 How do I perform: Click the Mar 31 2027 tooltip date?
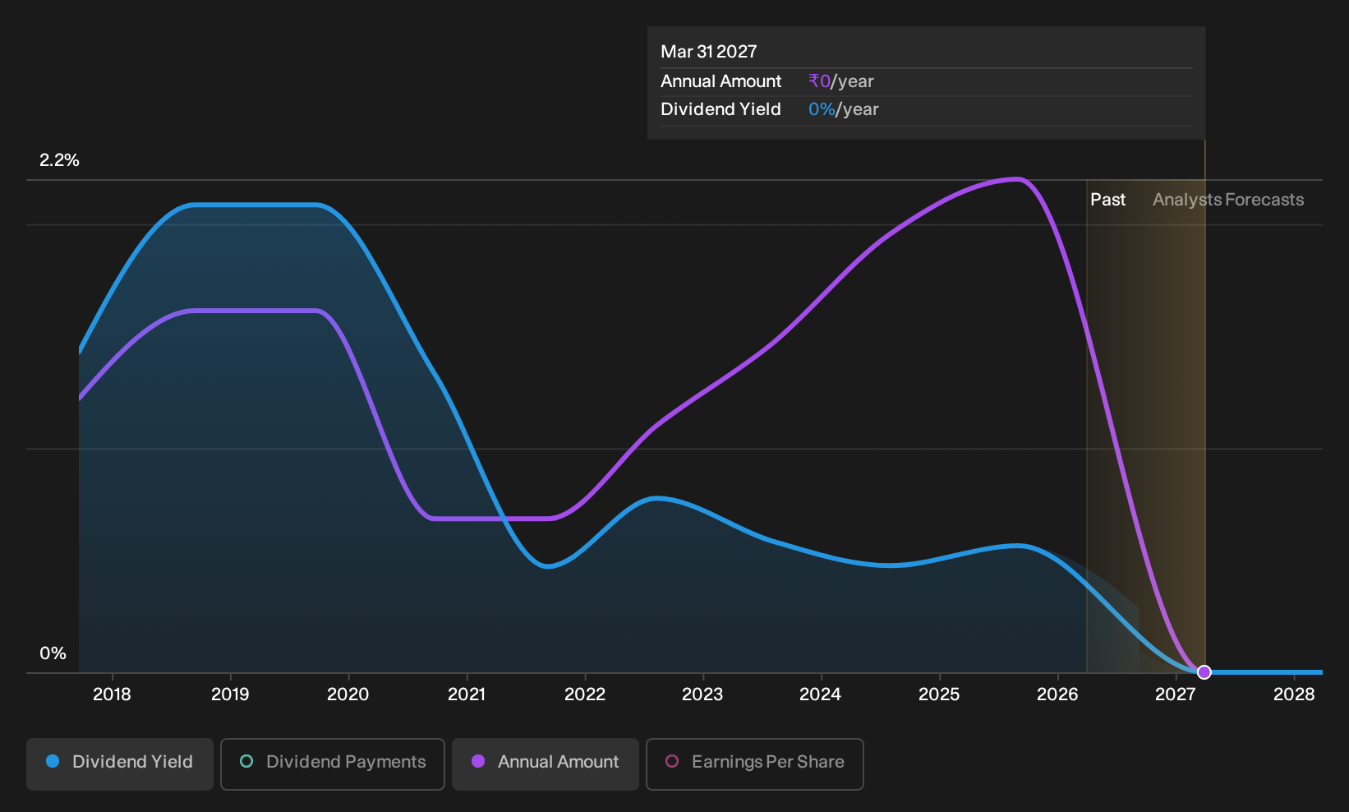(x=709, y=52)
